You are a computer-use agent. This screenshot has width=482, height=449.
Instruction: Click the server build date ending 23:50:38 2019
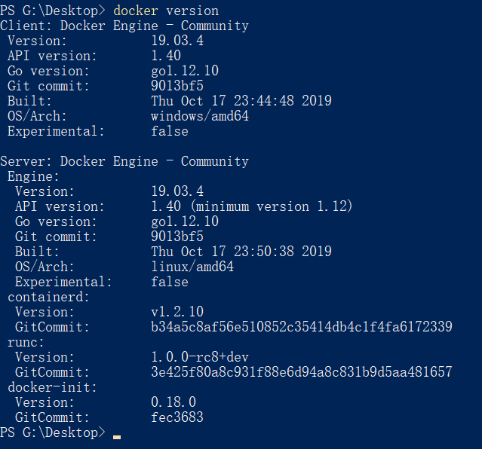point(241,252)
